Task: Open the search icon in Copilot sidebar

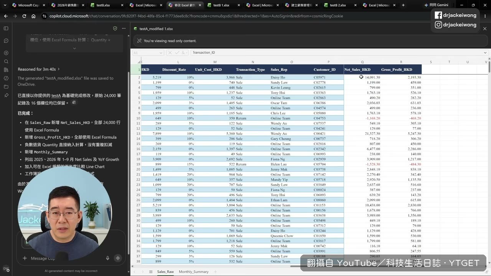Action: point(6,61)
